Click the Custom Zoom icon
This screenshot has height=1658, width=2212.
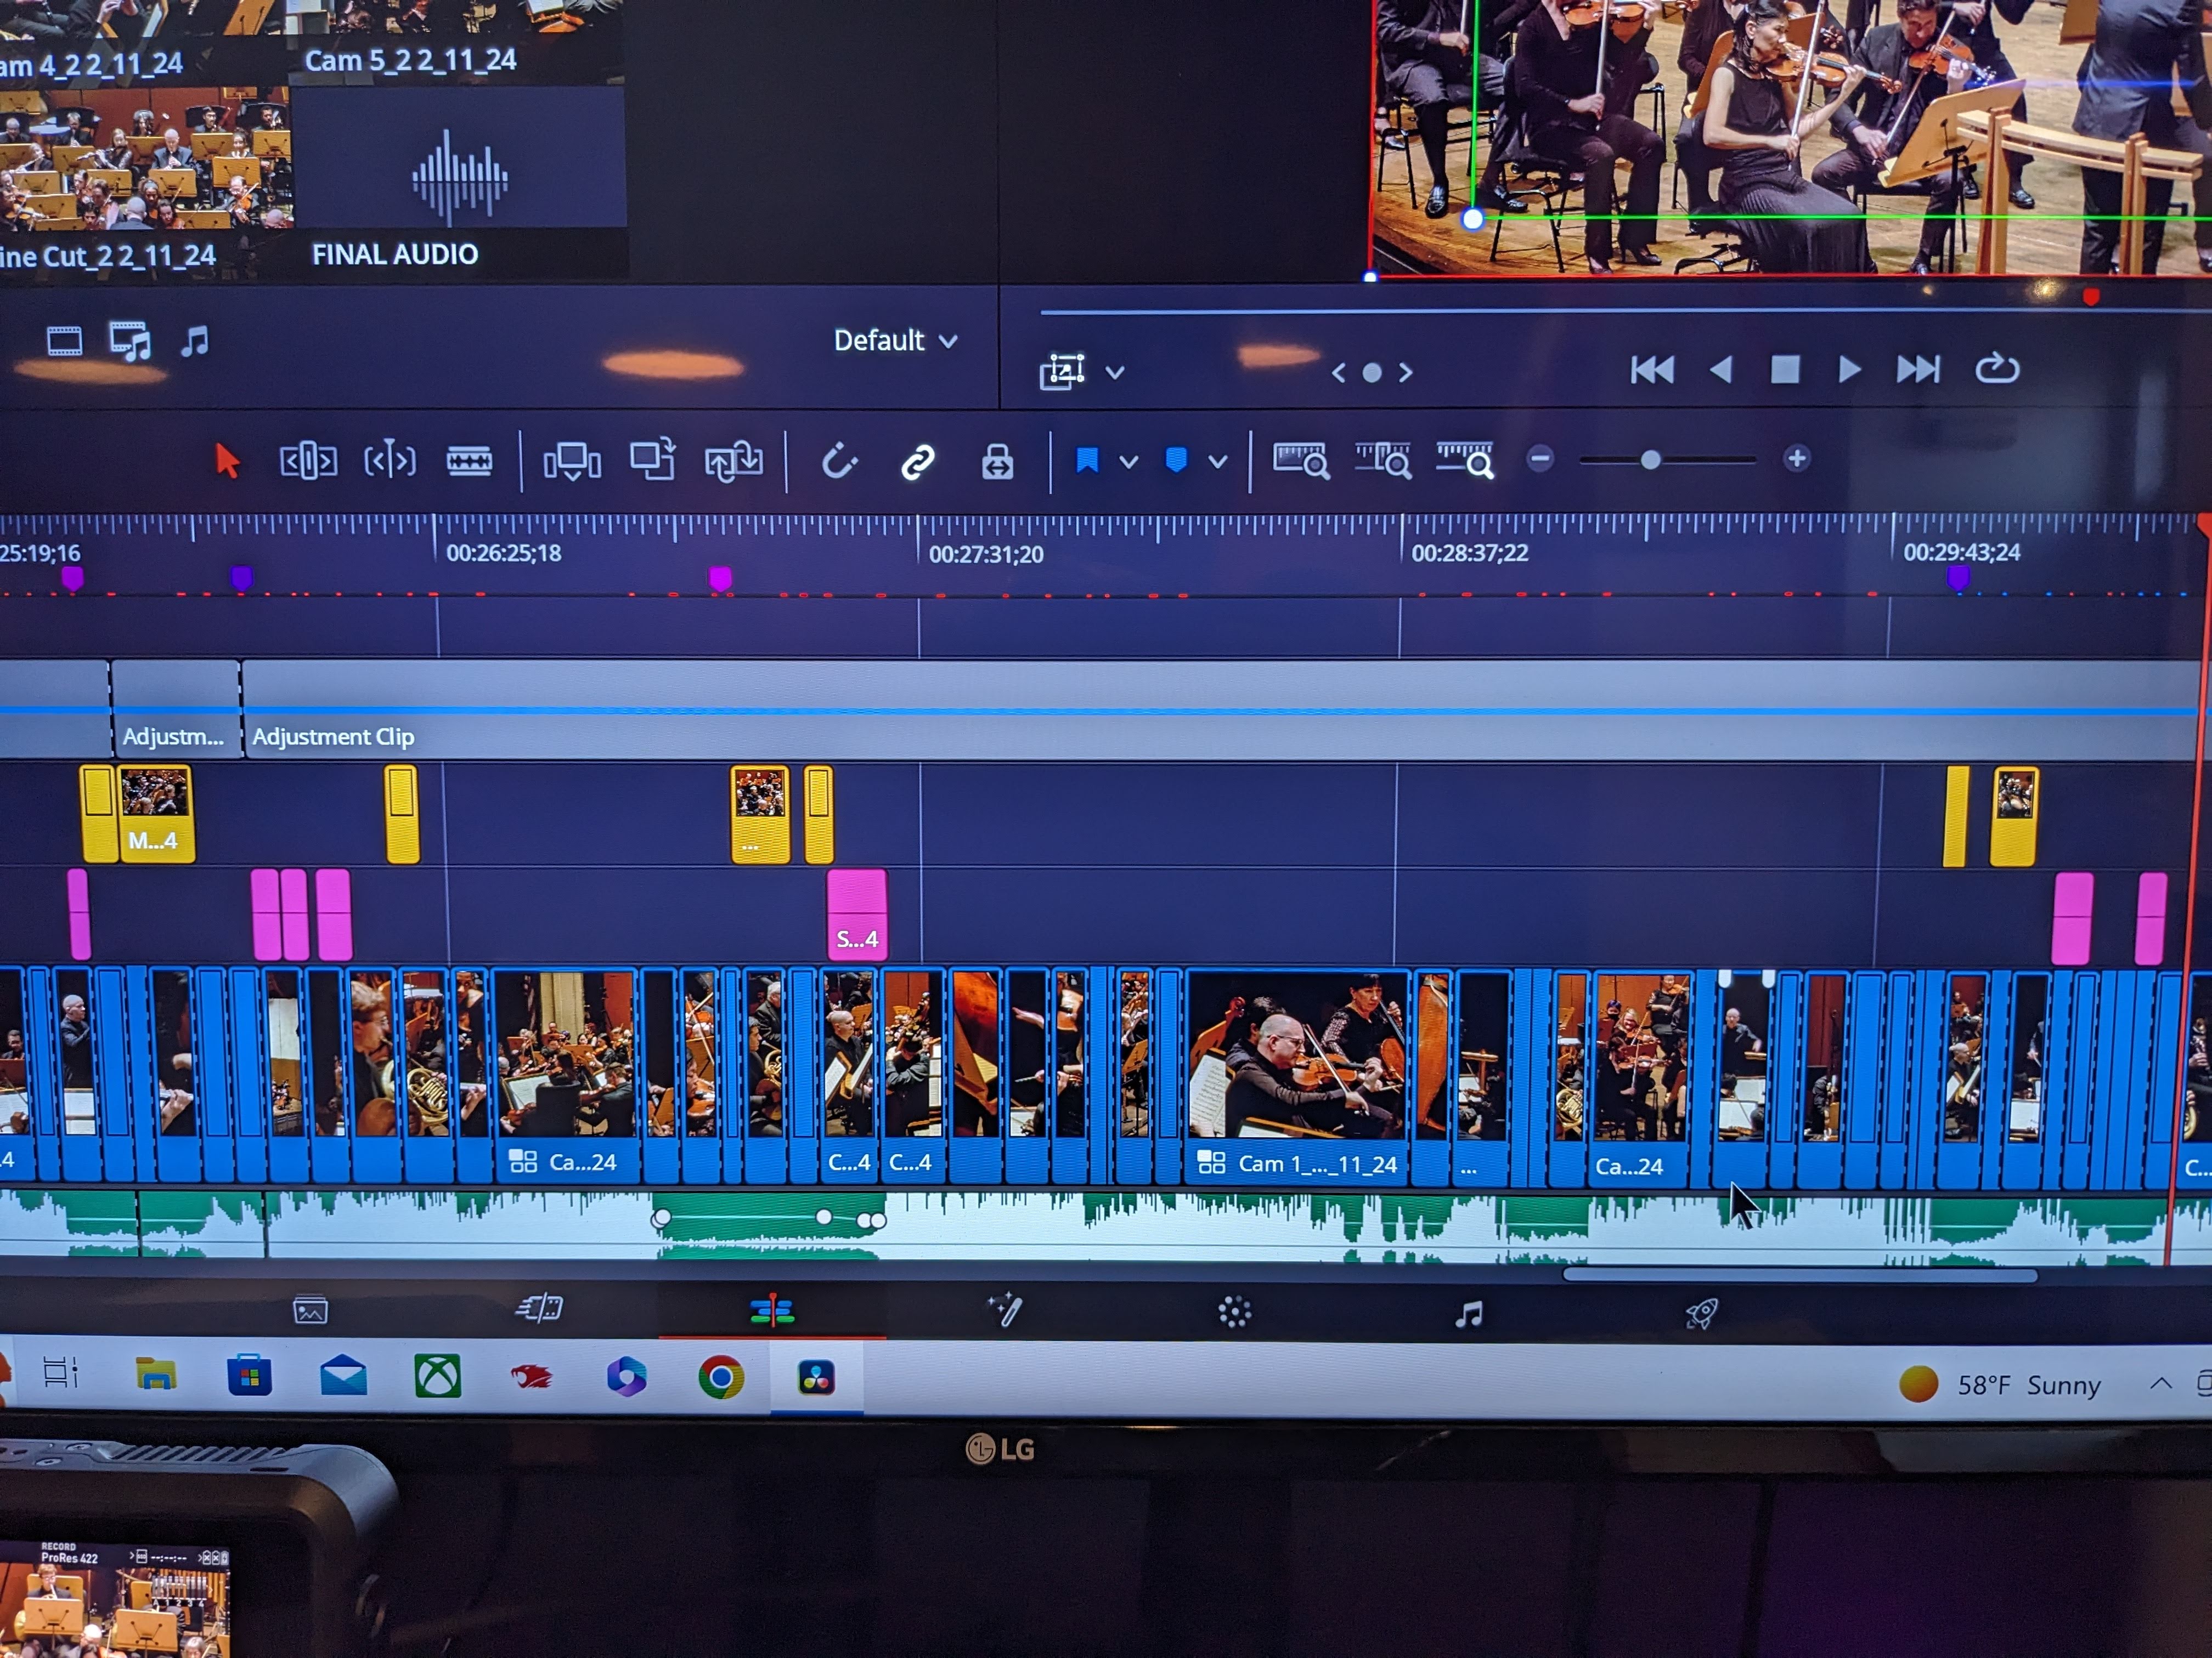click(1464, 461)
